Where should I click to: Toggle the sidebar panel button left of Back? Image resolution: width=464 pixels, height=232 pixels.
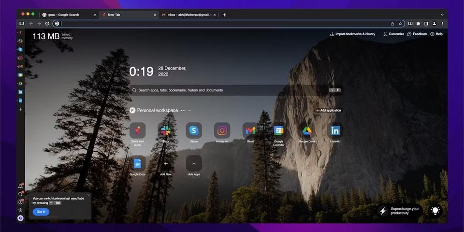22,24
